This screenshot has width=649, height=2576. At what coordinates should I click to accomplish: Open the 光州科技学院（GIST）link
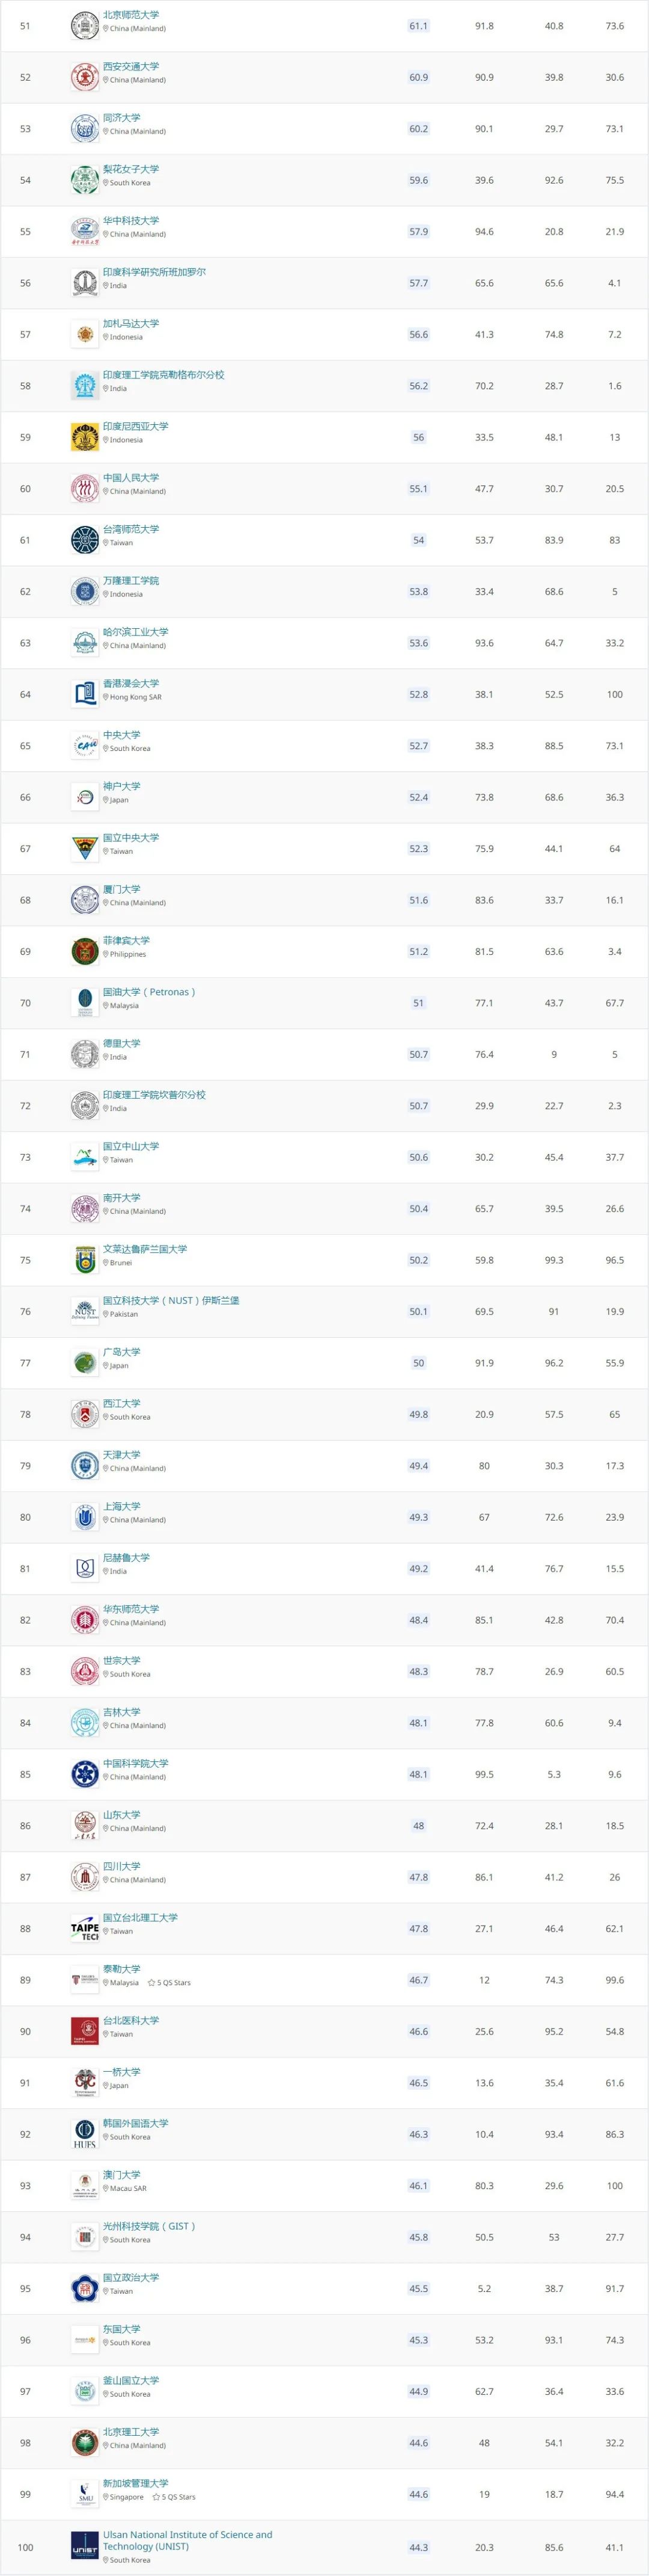[x=149, y=2226]
